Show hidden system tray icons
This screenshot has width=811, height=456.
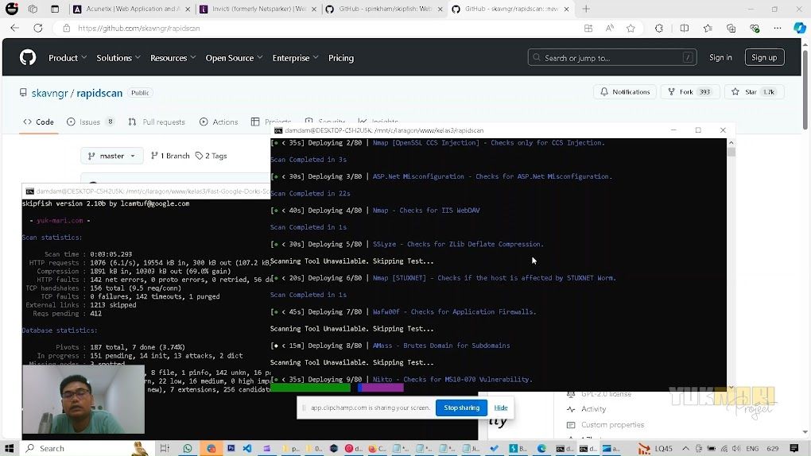click(685, 448)
